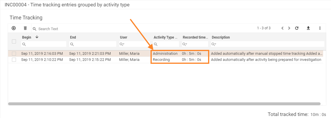331x118 pixels.
Task: Click the descending sort arrow beside Begin
Action: 37,37
